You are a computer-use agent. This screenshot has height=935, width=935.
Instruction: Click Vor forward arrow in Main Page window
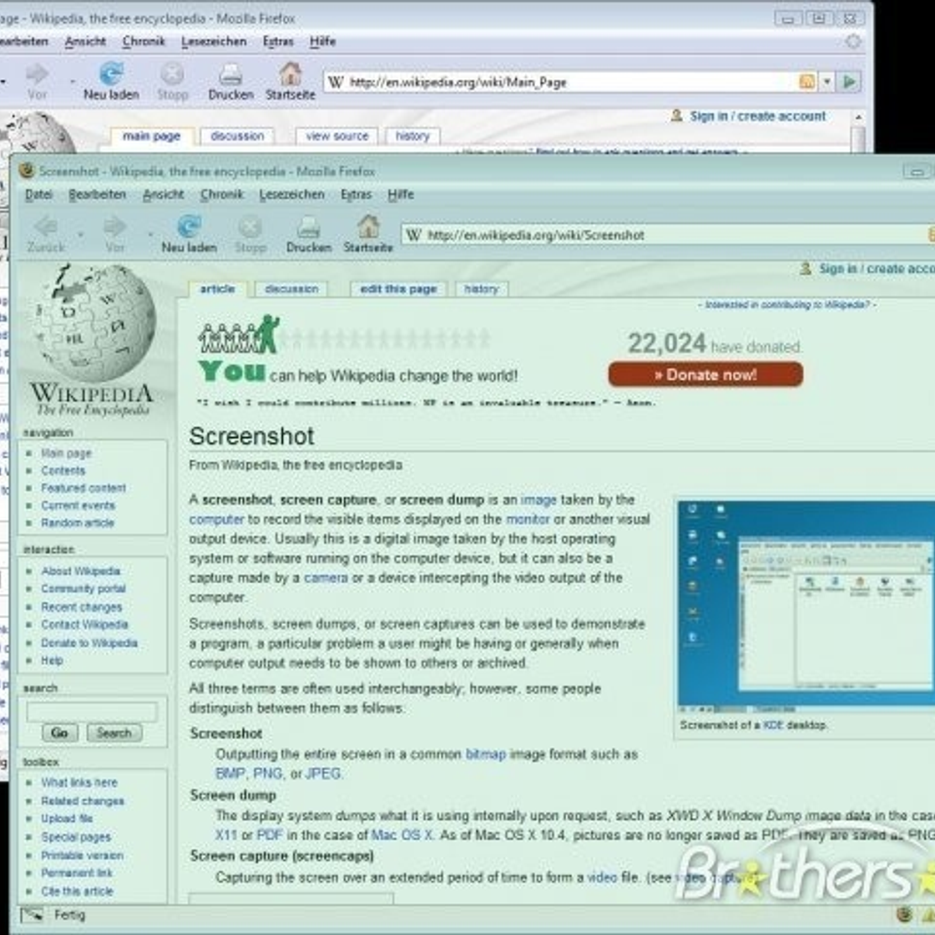click(x=37, y=74)
